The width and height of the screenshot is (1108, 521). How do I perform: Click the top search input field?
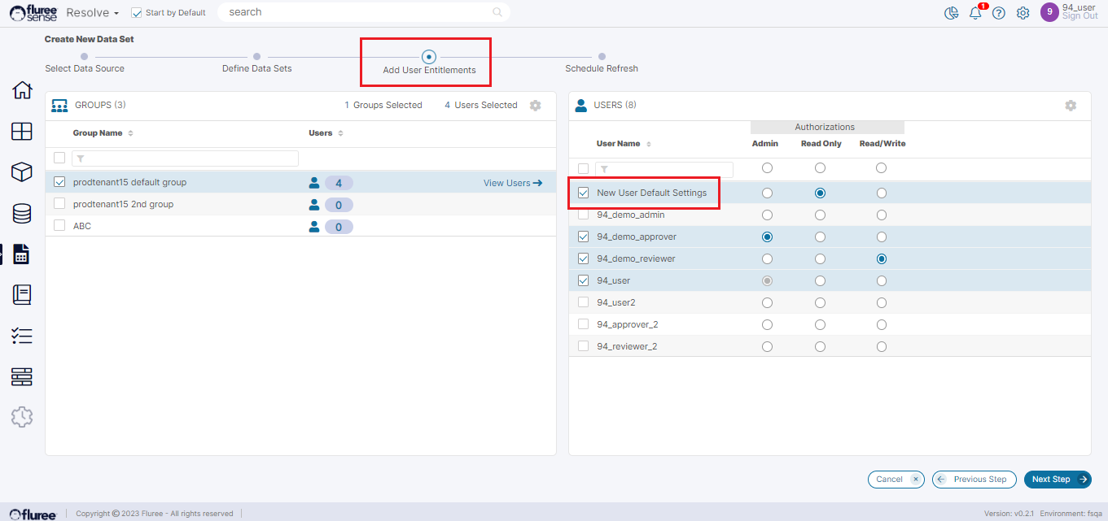[x=358, y=12]
